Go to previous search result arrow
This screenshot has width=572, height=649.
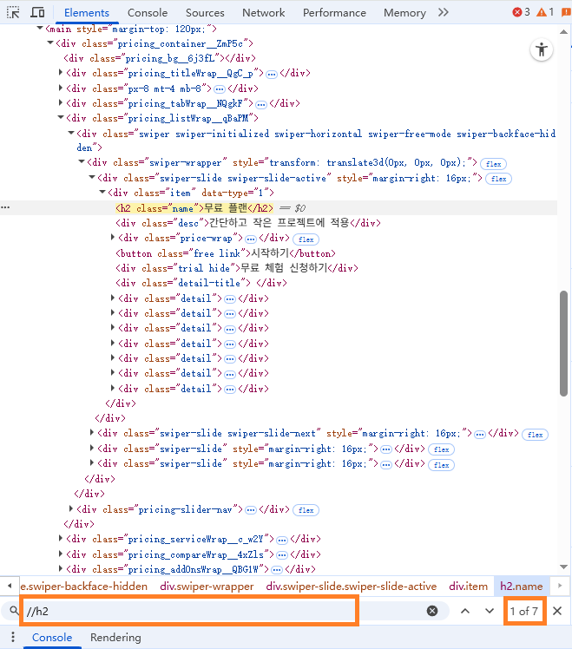click(x=465, y=611)
